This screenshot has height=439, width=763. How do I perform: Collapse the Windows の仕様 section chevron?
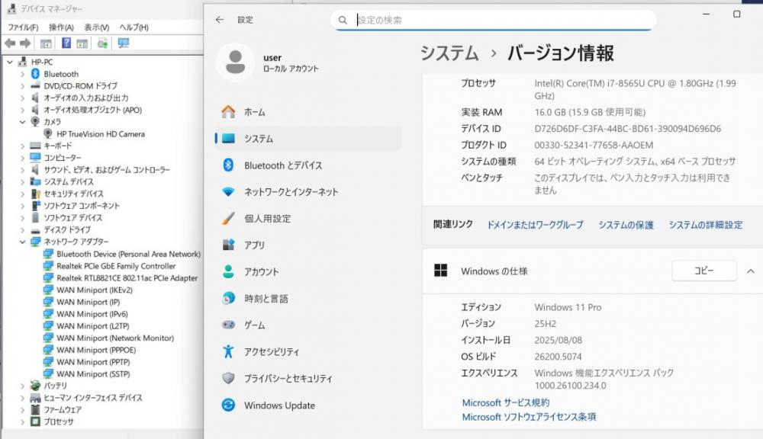pos(750,271)
